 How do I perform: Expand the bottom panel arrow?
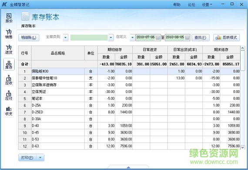coord(128,167)
